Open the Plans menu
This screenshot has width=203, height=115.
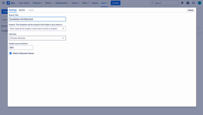pyautogui.click(x=86, y=3)
